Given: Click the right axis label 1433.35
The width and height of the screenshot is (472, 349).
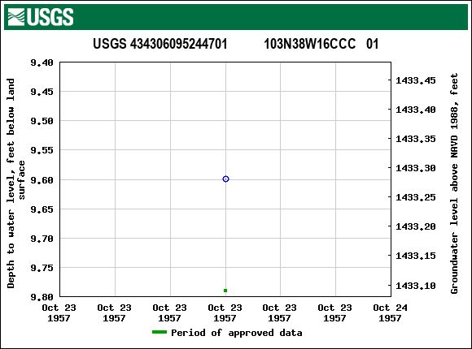Looking at the screenshot, I should 415,139.
